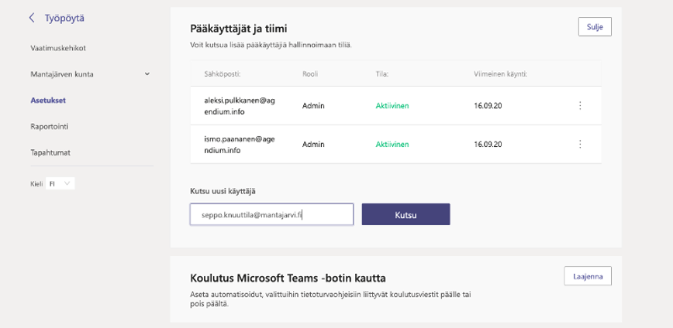Open Raportointi in the sidebar
673x328 pixels.
pos(50,127)
